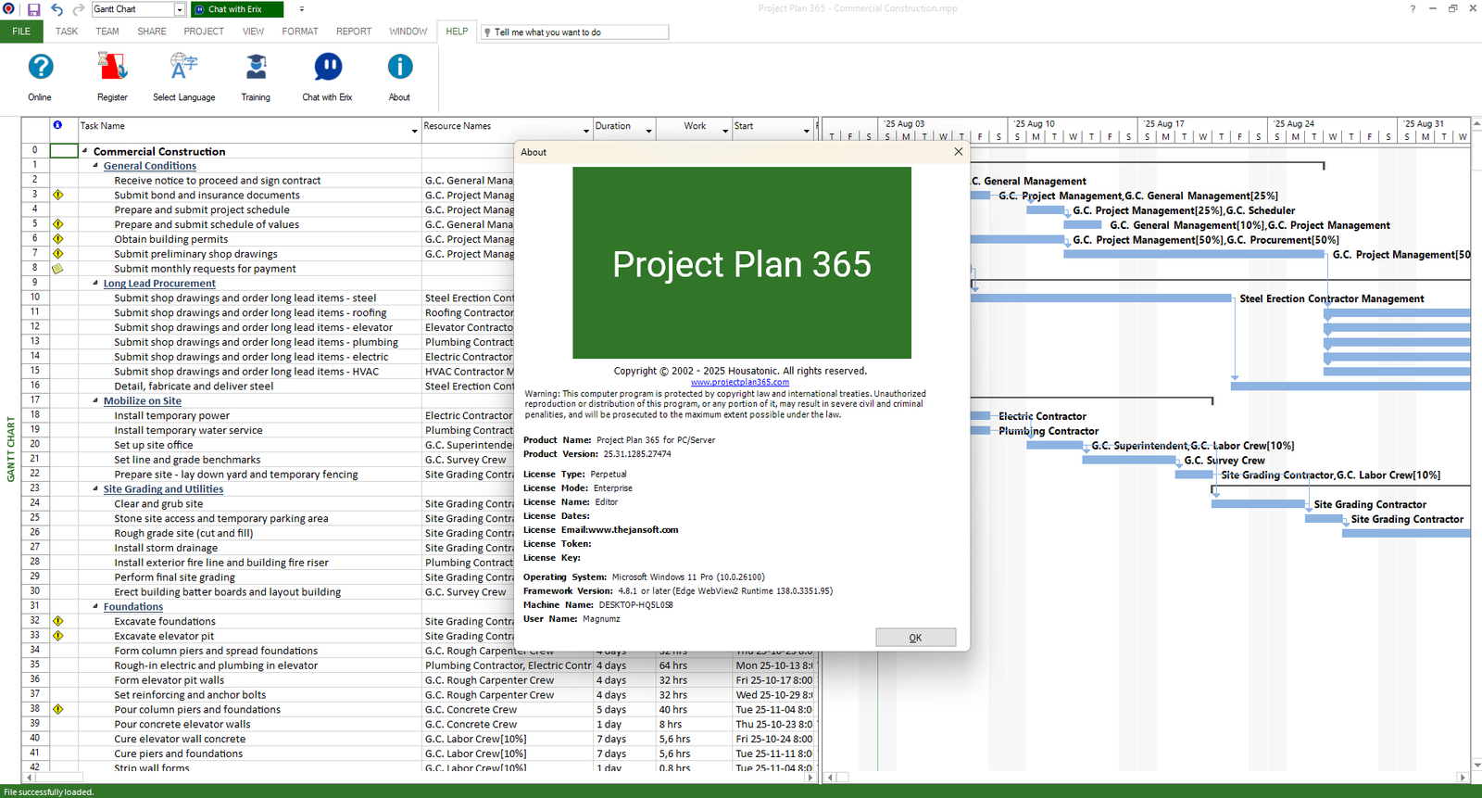Viewport: 1482px width, 798px height.
Task: Switch to the SHARE ribbon tab
Action: (152, 32)
